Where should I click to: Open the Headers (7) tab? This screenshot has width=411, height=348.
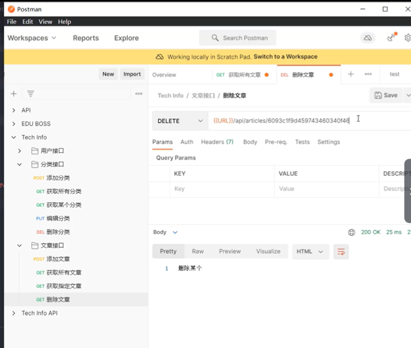click(217, 142)
